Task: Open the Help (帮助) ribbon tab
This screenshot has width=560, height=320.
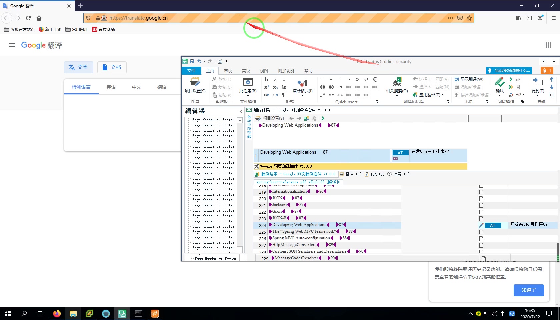Action: [x=308, y=71]
